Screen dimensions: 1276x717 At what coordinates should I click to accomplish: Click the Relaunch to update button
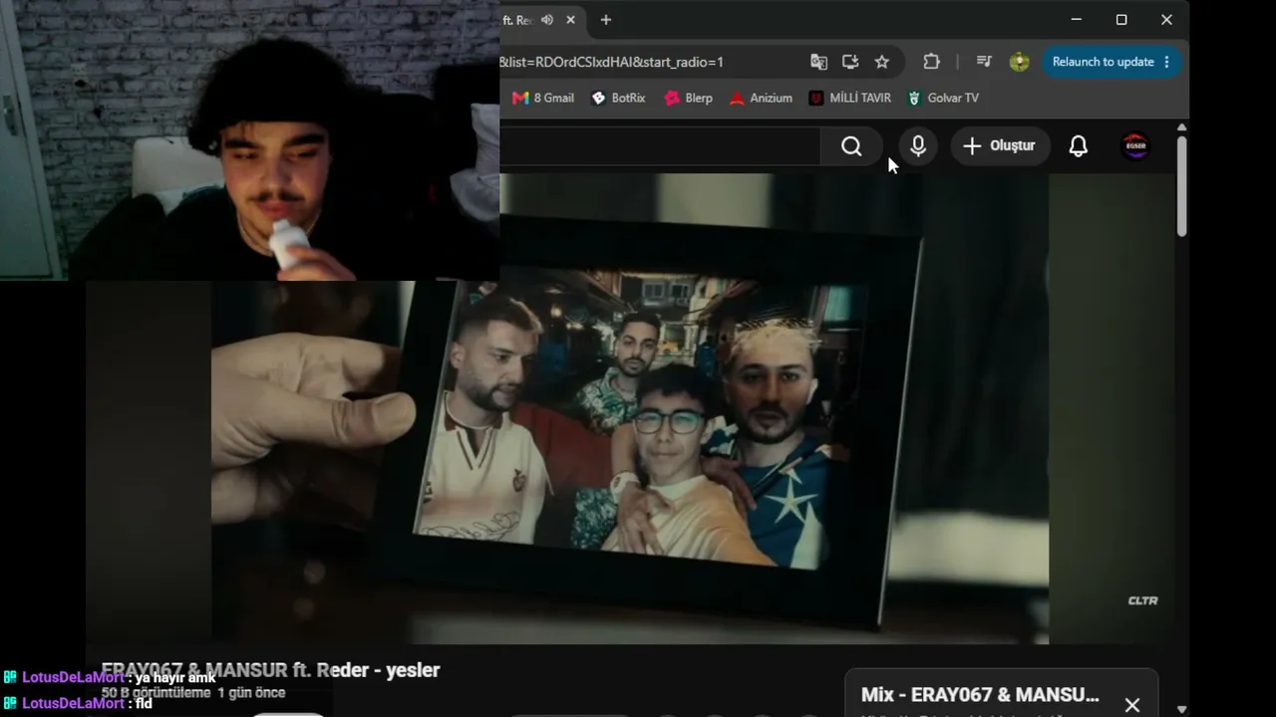click(1112, 62)
